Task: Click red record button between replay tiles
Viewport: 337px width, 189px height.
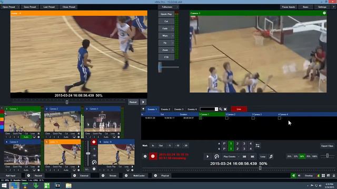Action: [94, 142]
